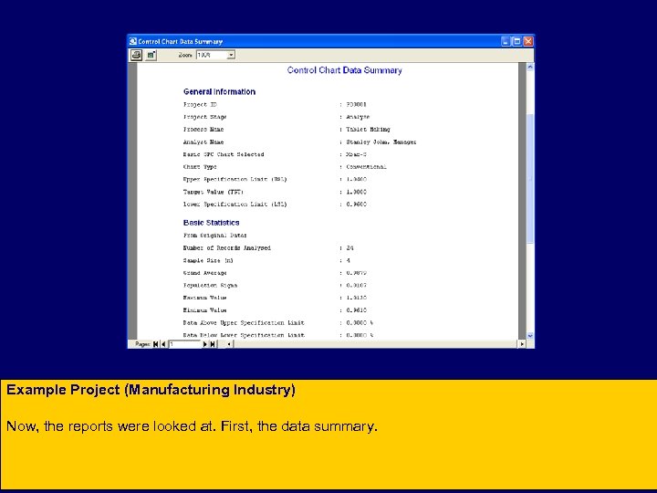Image resolution: width=657 pixels, height=493 pixels.
Task: Click the vertical scrollbar thumb
Action: (530, 178)
